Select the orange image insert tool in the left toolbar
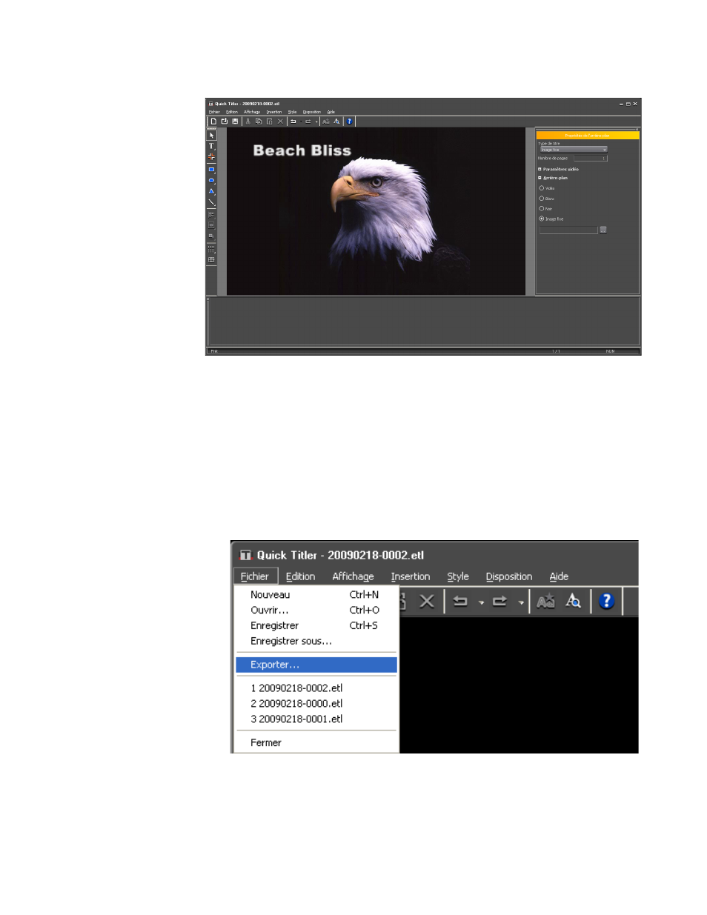Image resolution: width=707 pixels, height=915 pixels. [211, 156]
